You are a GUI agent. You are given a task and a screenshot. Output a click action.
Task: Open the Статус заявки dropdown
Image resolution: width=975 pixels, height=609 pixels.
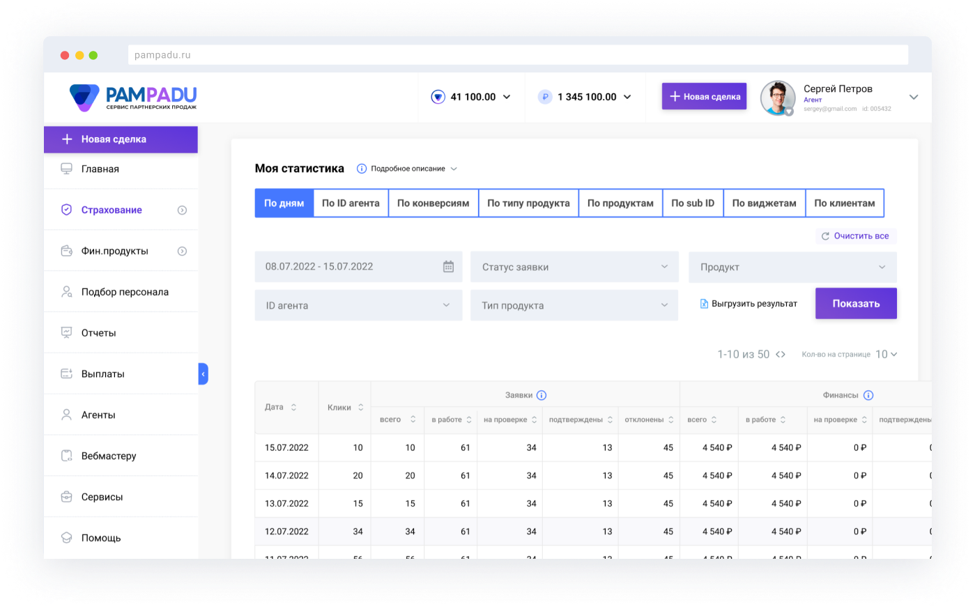click(574, 266)
